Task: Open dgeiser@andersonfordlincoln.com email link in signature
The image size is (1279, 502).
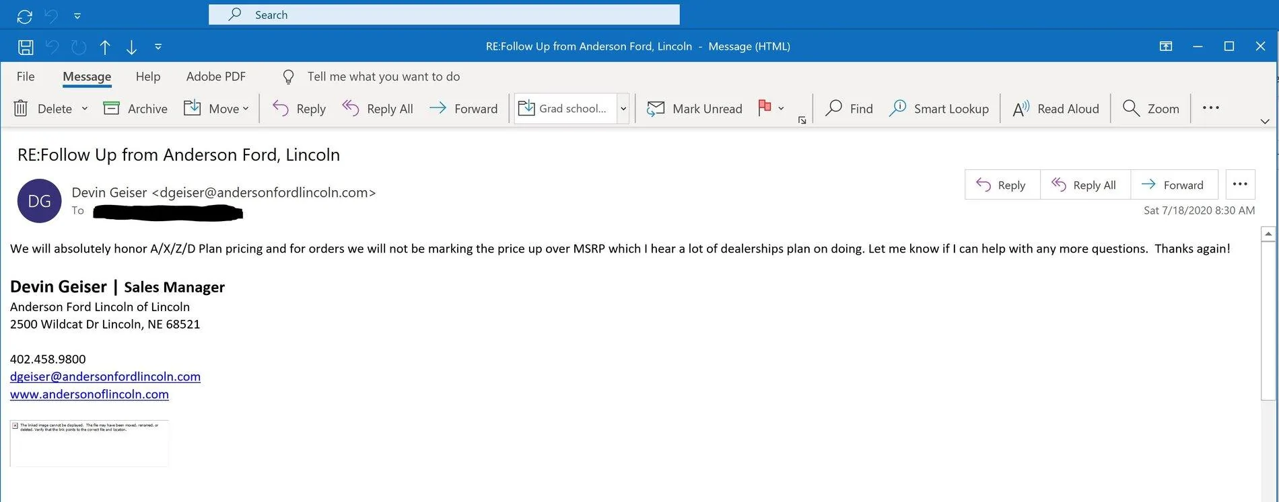Action: [105, 376]
